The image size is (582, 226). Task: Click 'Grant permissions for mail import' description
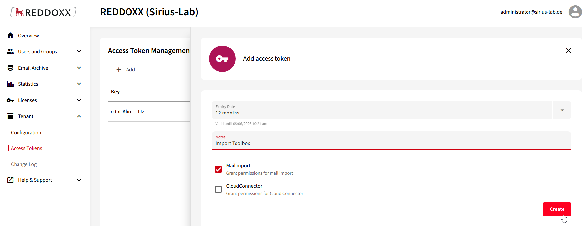260,173
